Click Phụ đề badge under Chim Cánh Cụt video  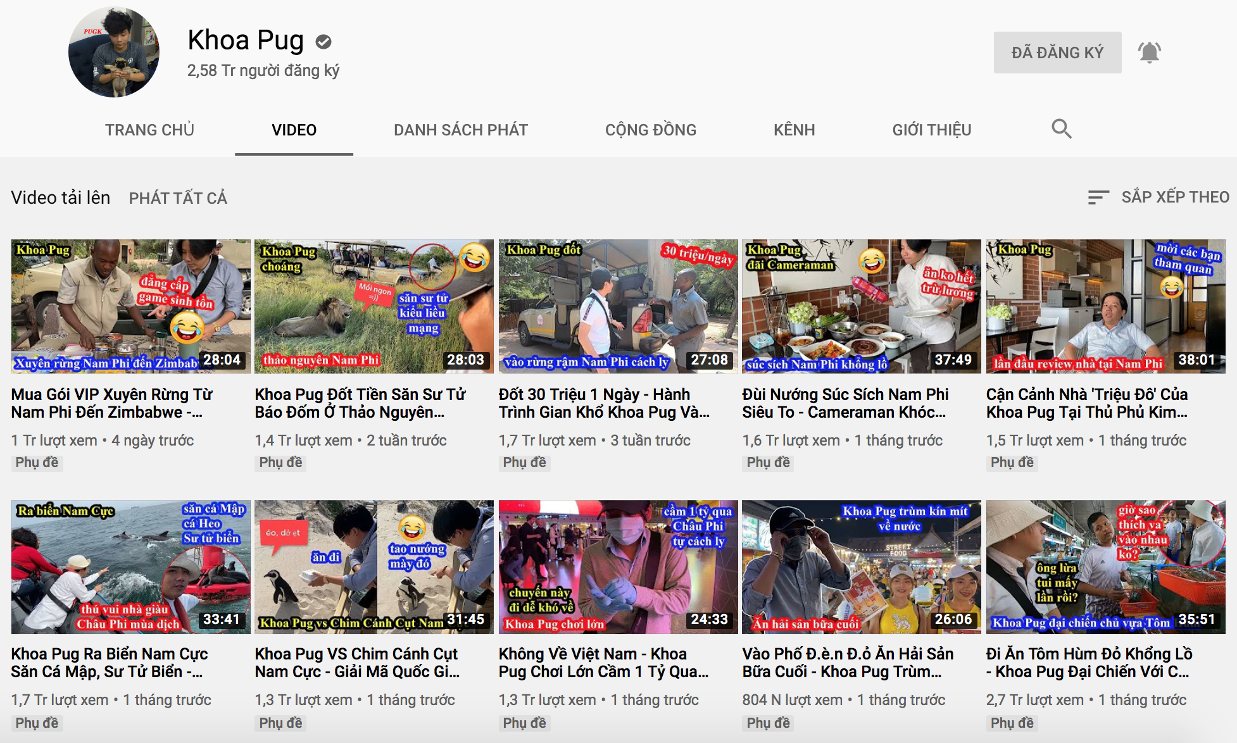280,723
